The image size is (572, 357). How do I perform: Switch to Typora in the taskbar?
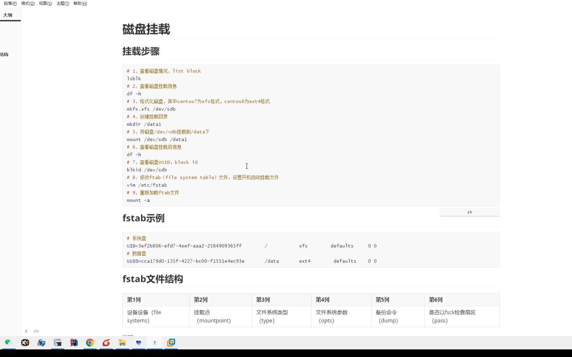(x=155, y=343)
